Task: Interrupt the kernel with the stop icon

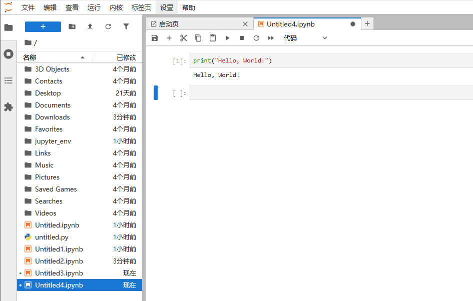Action: point(242,38)
